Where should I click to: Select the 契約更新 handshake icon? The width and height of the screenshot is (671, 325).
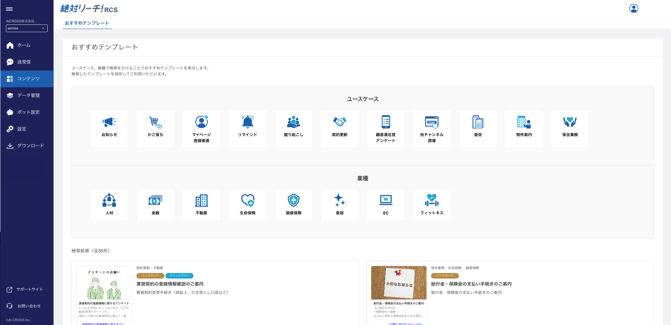click(339, 128)
